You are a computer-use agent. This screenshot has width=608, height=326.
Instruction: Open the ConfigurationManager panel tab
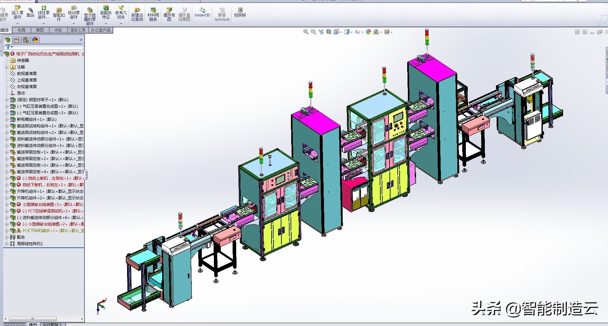coord(26,40)
